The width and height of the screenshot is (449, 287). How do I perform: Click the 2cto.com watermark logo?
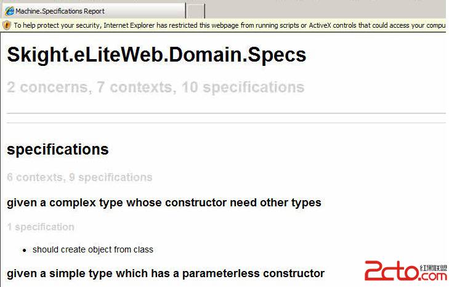405,270
